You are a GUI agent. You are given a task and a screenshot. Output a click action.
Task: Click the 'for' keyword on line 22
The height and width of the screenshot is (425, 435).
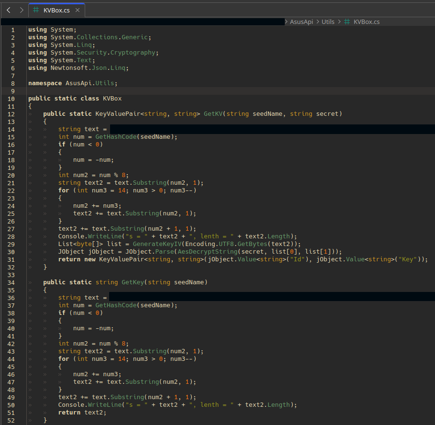(64, 190)
